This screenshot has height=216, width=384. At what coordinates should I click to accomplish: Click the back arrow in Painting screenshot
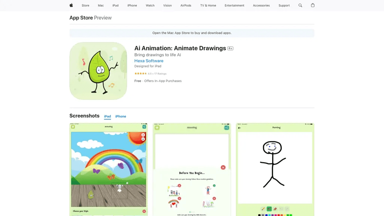(x=240, y=128)
